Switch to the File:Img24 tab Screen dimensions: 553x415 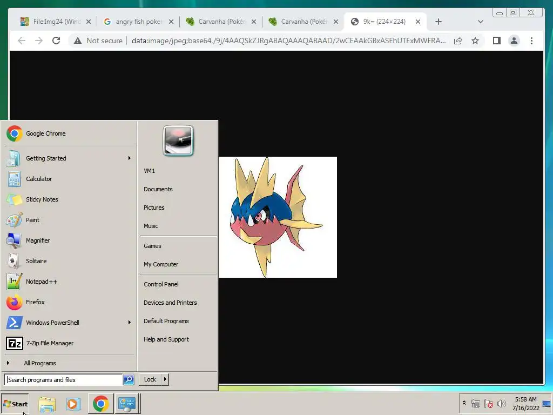point(56,22)
